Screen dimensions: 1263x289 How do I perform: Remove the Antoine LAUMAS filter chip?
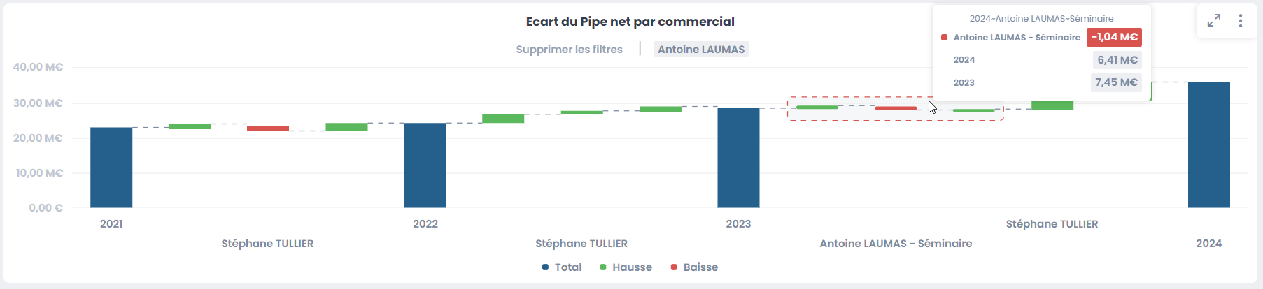coord(701,50)
